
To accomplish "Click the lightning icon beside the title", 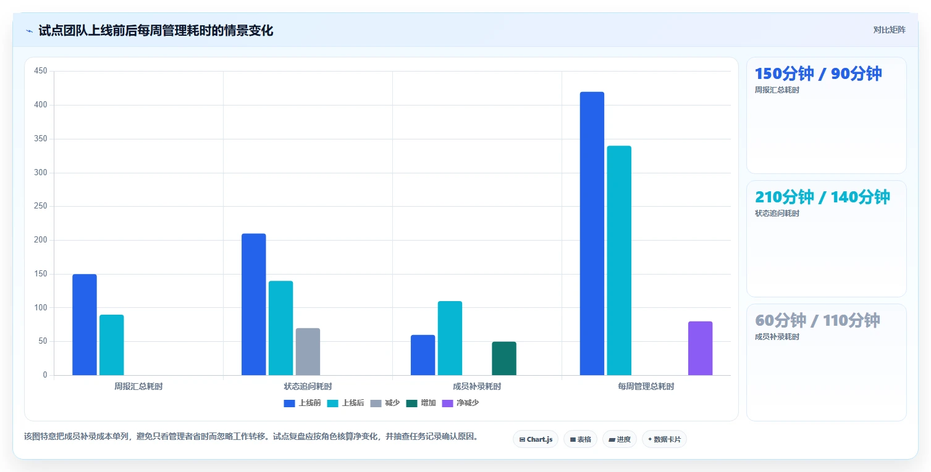I will (29, 31).
